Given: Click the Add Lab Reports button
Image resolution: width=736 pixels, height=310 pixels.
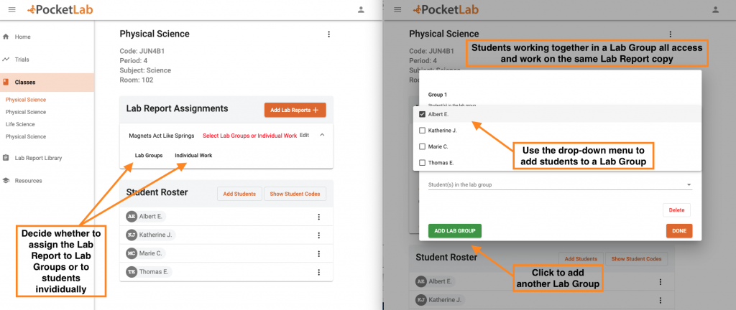Looking at the screenshot, I should (295, 110).
